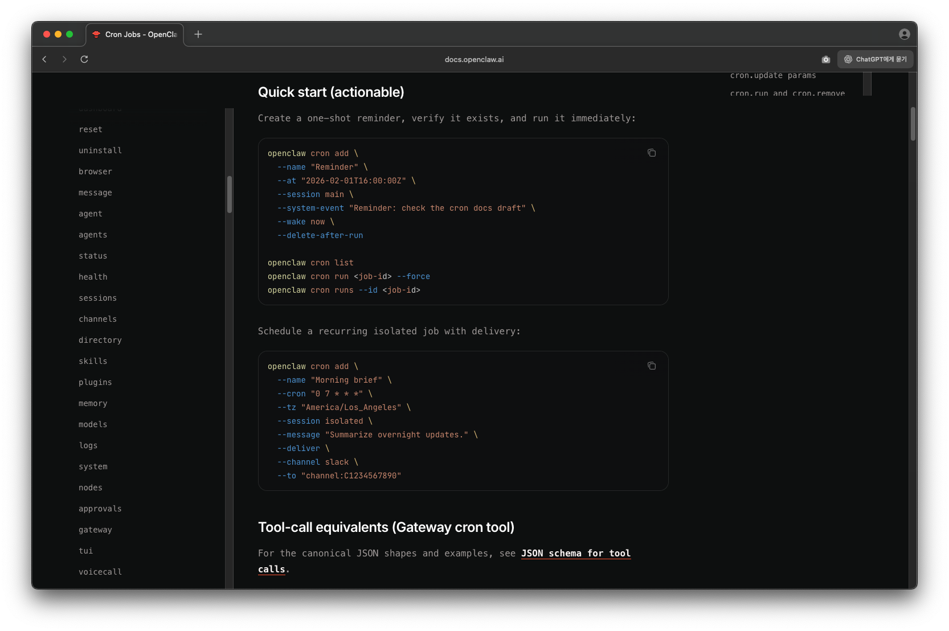Click the "Create a one-shot reminder" sentence
This screenshot has width=949, height=631.
[447, 118]
